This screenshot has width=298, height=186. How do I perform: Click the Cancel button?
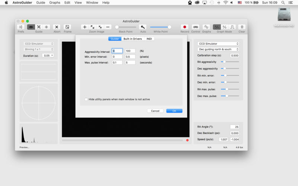pyautogui.click(x=155, y=111)
